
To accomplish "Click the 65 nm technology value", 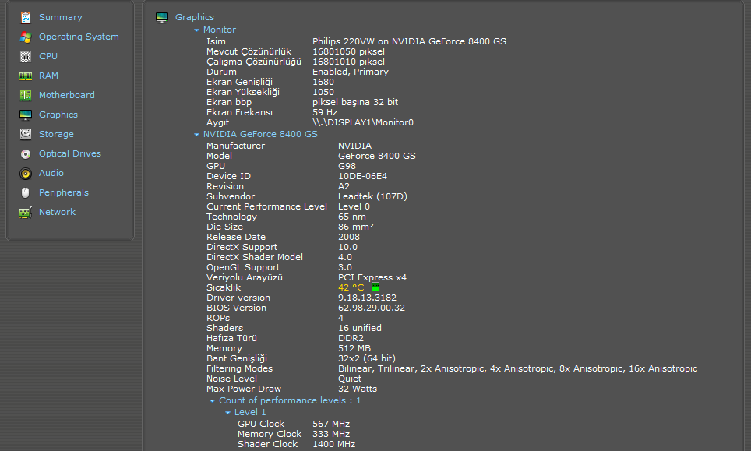I will click(352, 217).
